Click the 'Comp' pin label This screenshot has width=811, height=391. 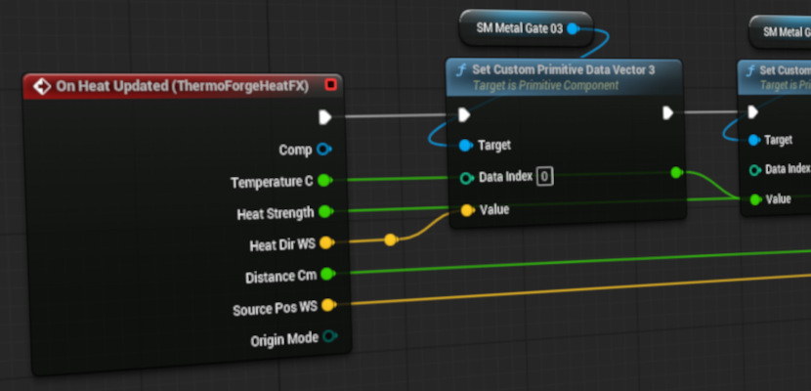(295, 151)
